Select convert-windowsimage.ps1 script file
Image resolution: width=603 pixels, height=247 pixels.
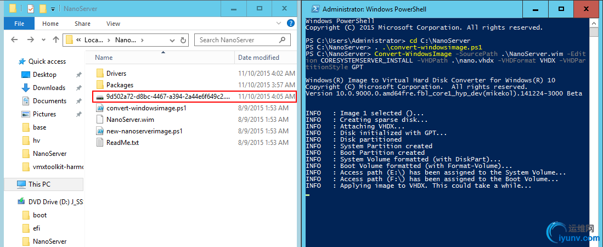(x=146, y=108)
